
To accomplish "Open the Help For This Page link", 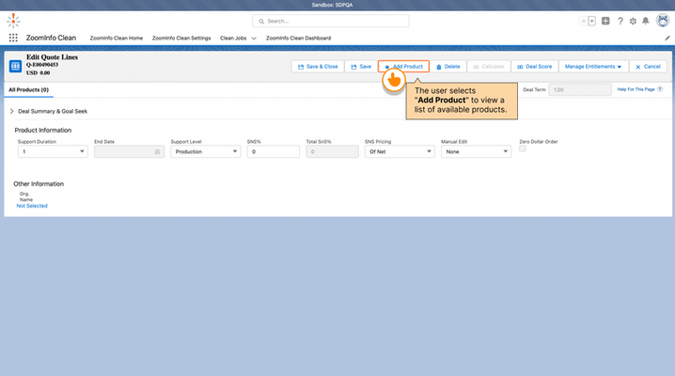I will click(636, 89).
